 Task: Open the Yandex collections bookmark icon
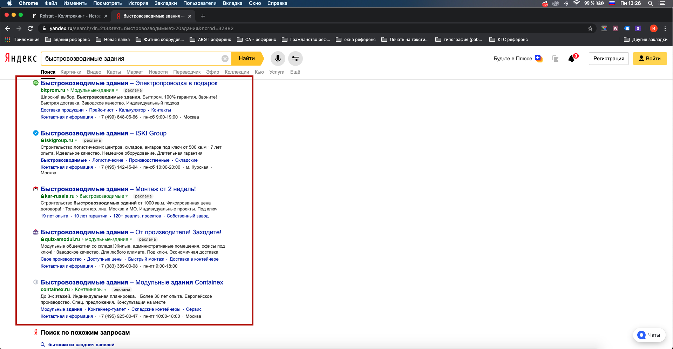tap(555, 59)
